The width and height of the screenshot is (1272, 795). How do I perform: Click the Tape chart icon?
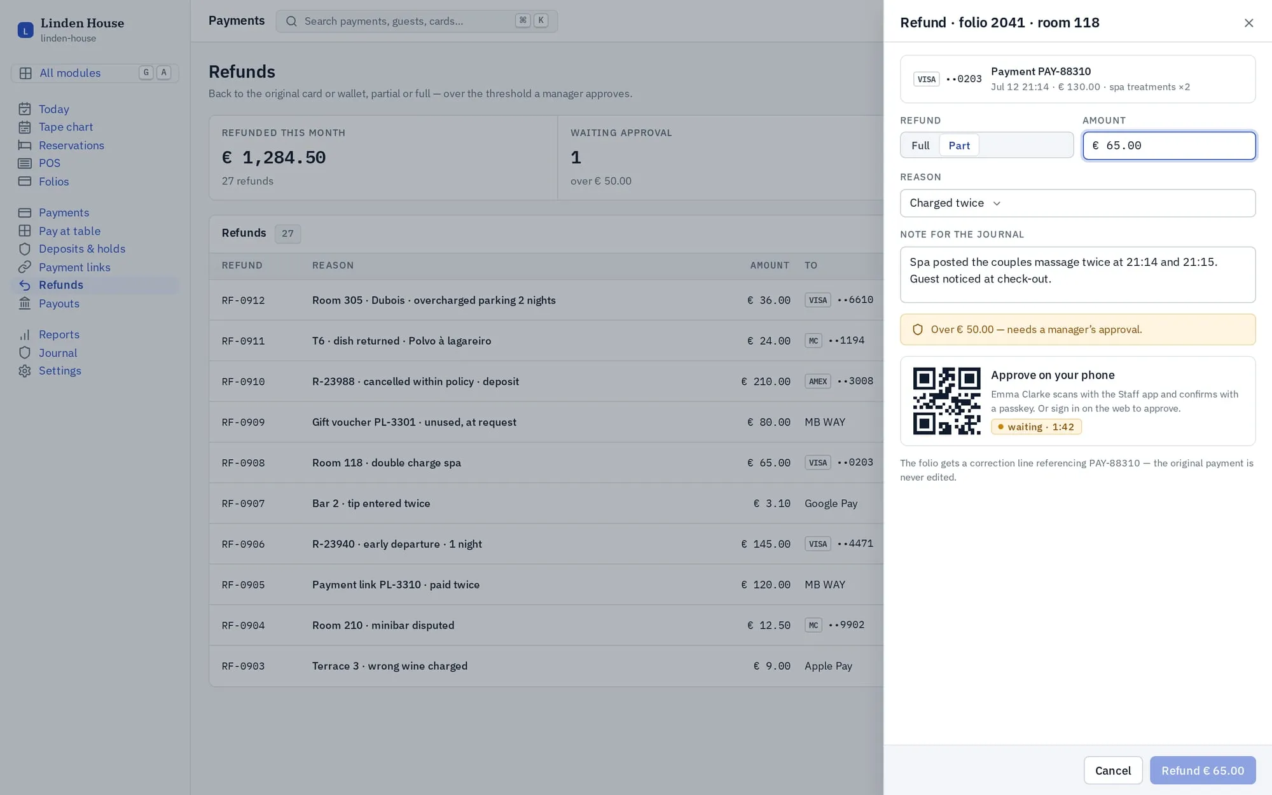pos(25,127)
